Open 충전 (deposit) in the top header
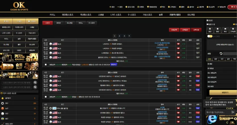This screenshot has height=125, width=237. point(112,7)
